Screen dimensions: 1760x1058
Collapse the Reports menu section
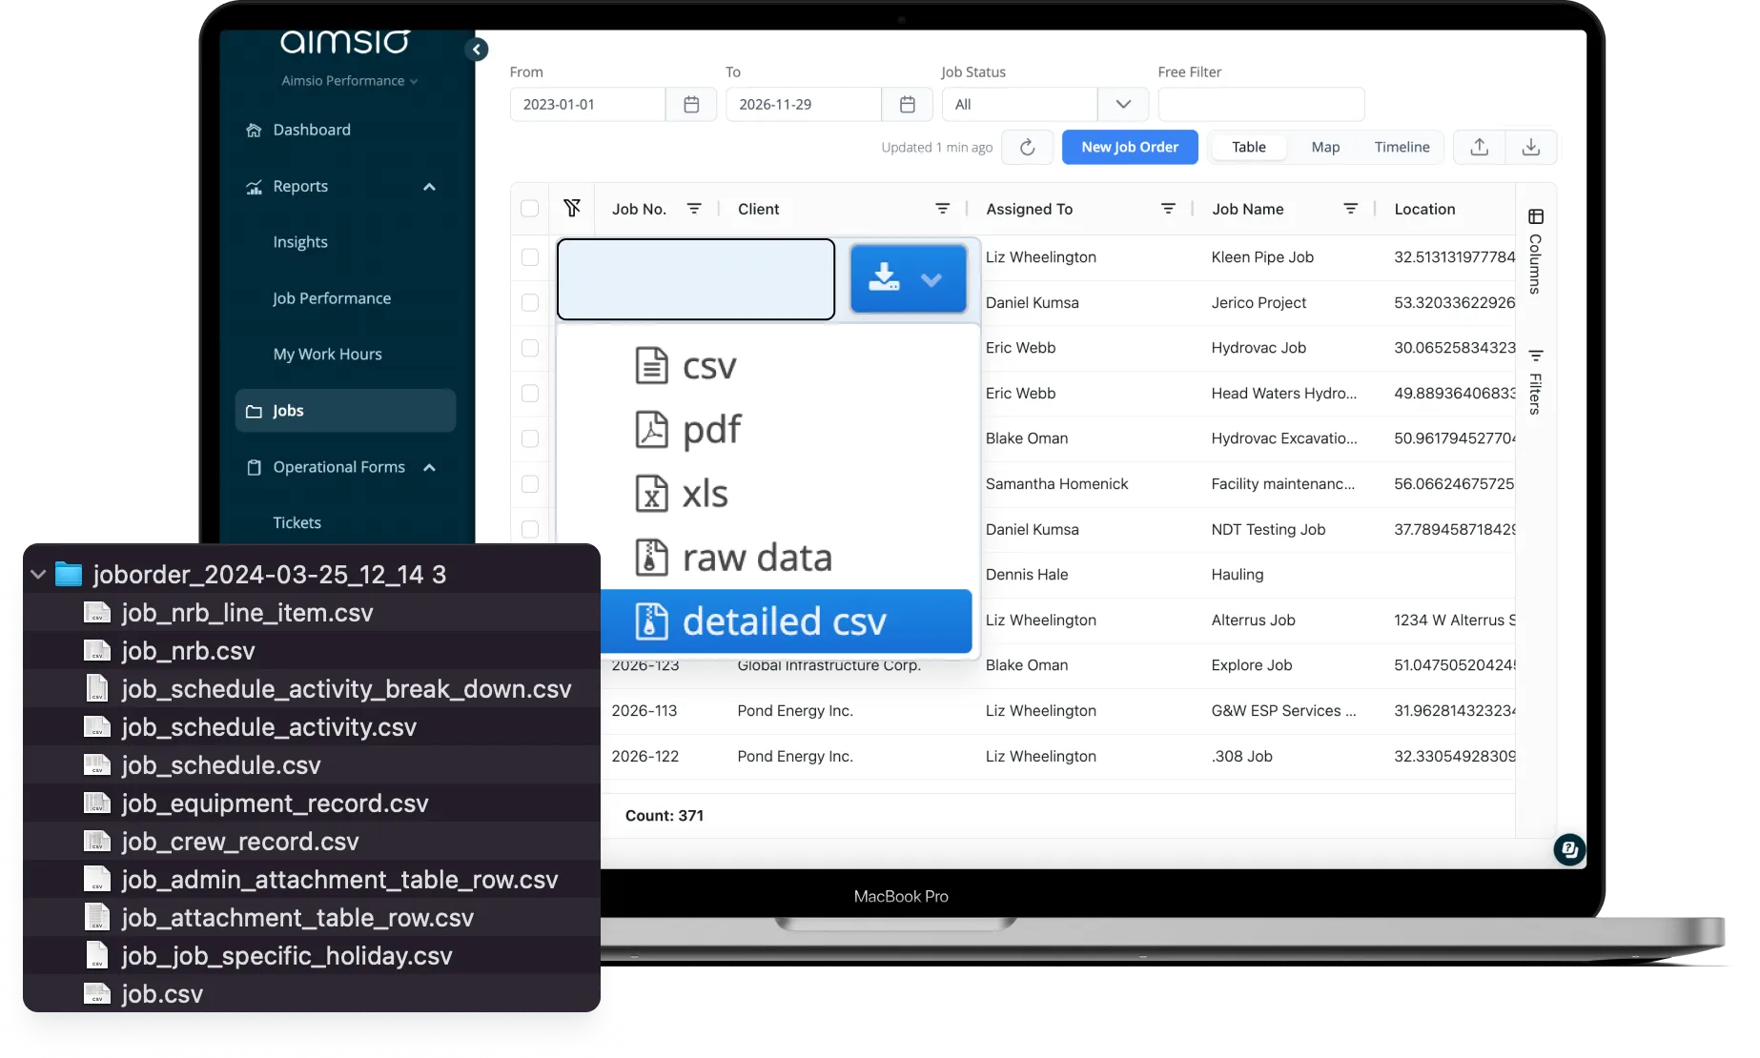pos(429,187)
